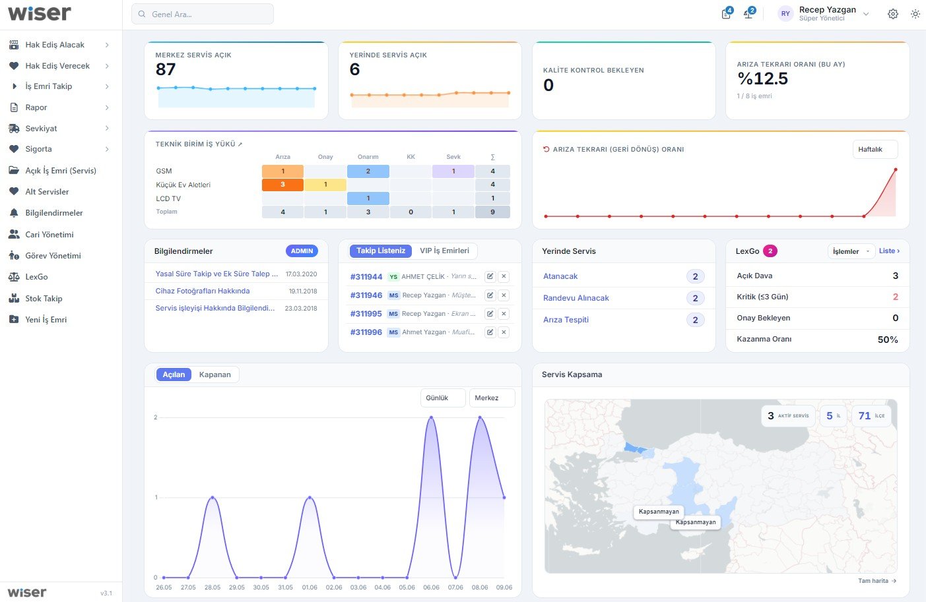Viewport: 926px width, 602px height.
Task: Click the Sevkiyat truck icon
Action: click(14, 129)
